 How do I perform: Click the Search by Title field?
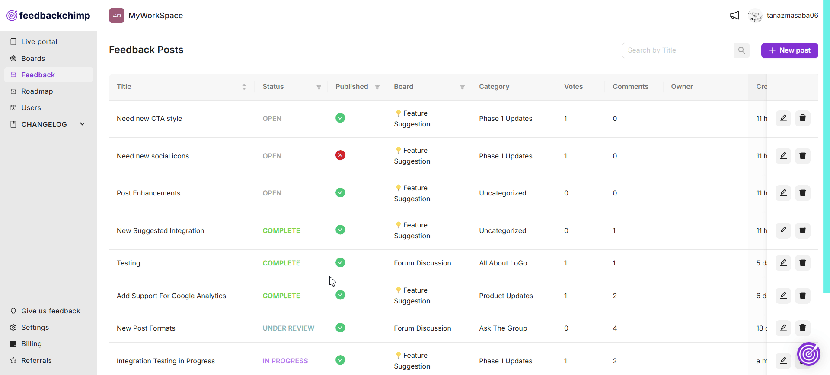(678, 50)
